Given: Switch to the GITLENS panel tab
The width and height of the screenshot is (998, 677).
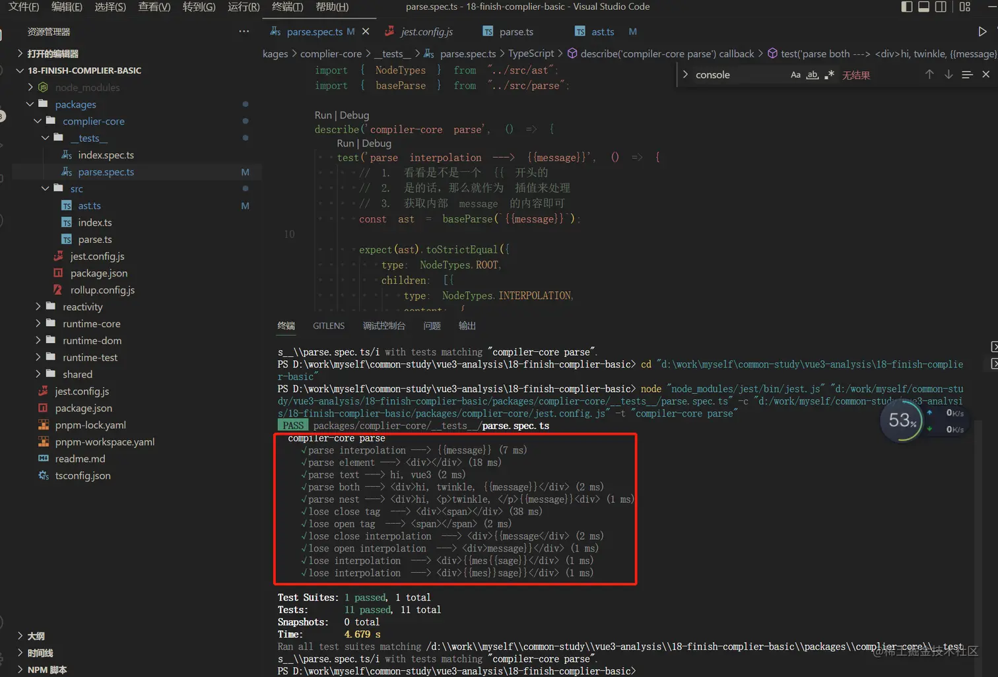Looking at the screenshot, I should [329, 326].
